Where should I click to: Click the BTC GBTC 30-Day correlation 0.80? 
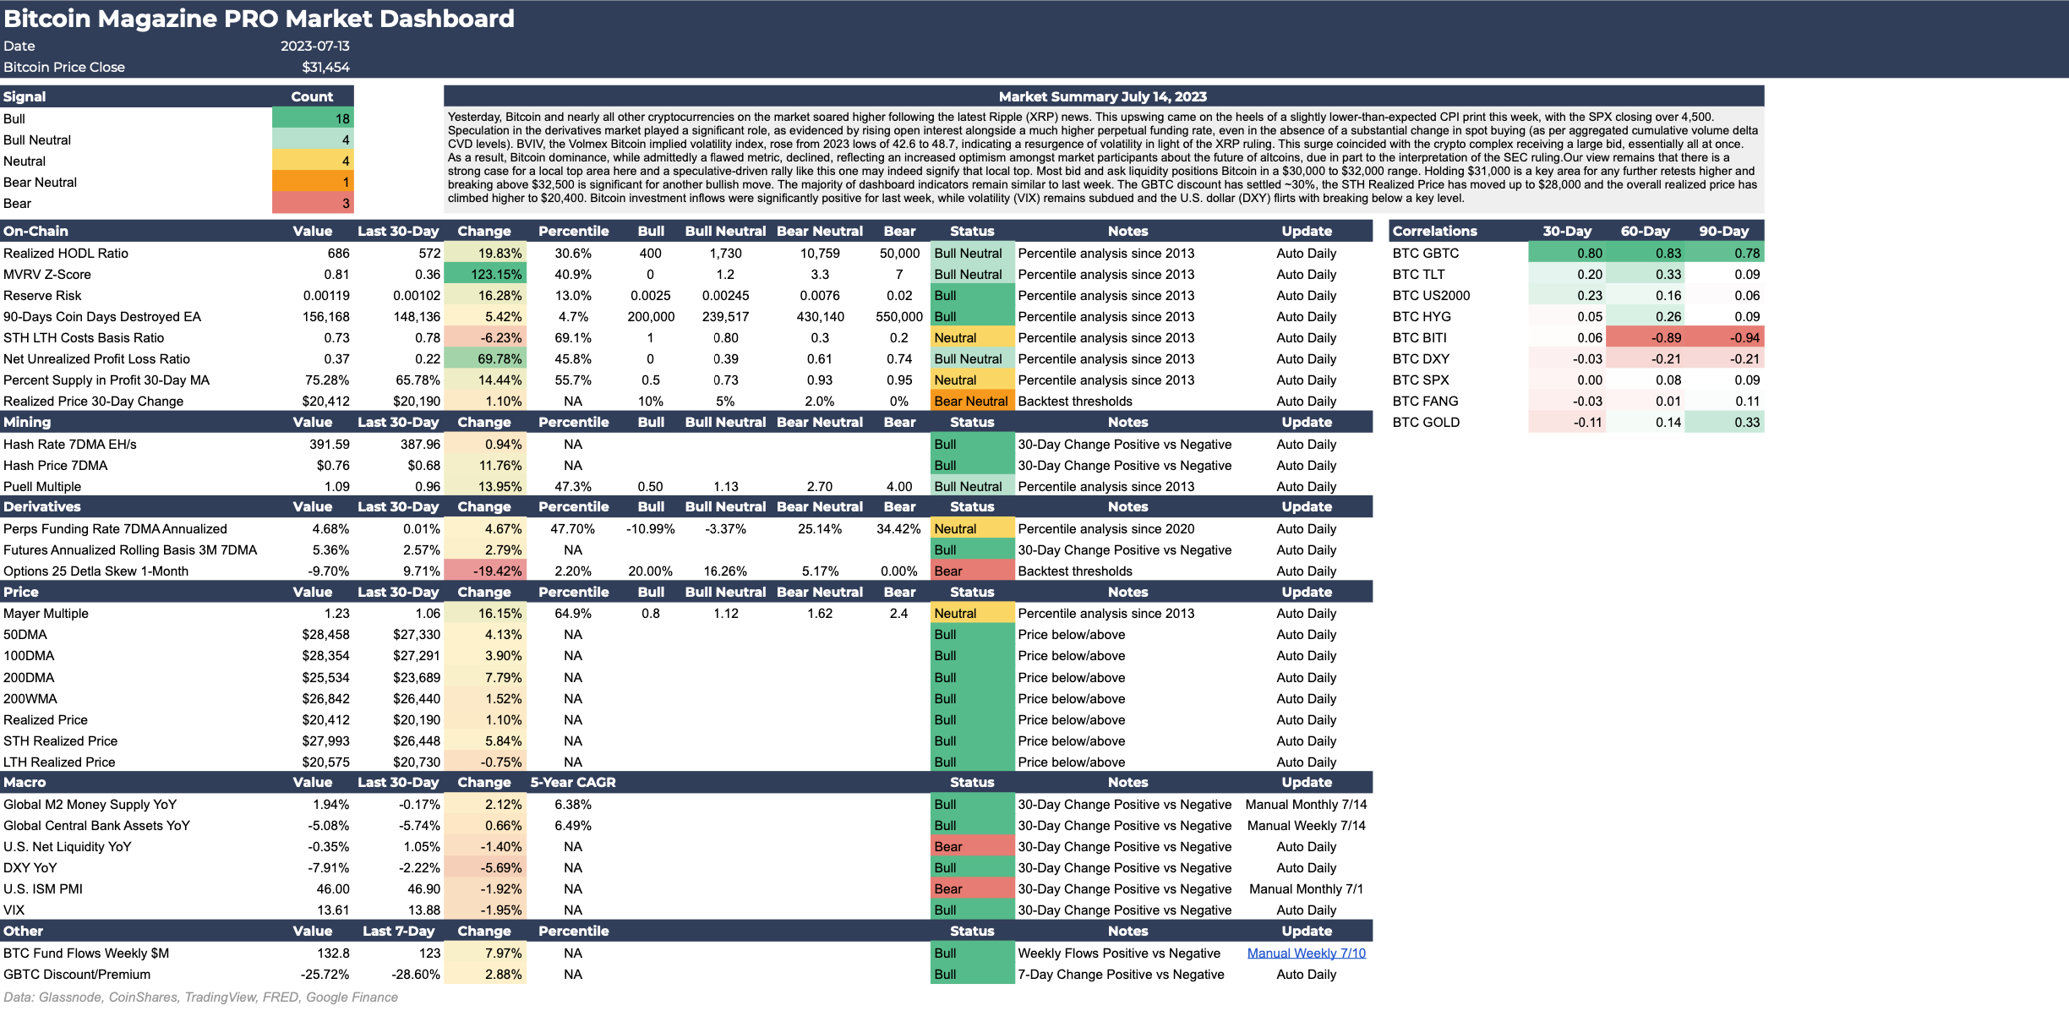[1567, 253]
